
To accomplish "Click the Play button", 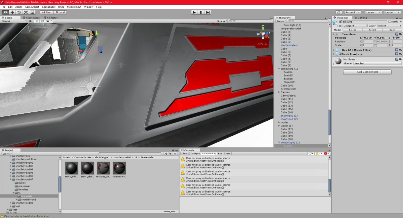I will [194, 12].
